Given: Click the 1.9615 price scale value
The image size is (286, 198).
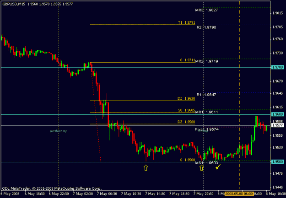Looking at the screenshot, I should point(278,107).
